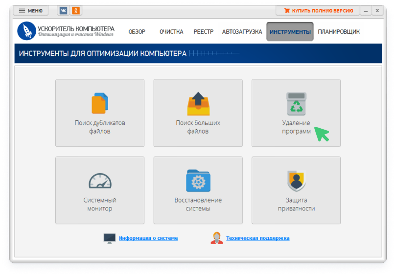This screenshot has height=276, width=396.
Task: Click the monitor icon beside system info
Action: (x=110, y=238)
